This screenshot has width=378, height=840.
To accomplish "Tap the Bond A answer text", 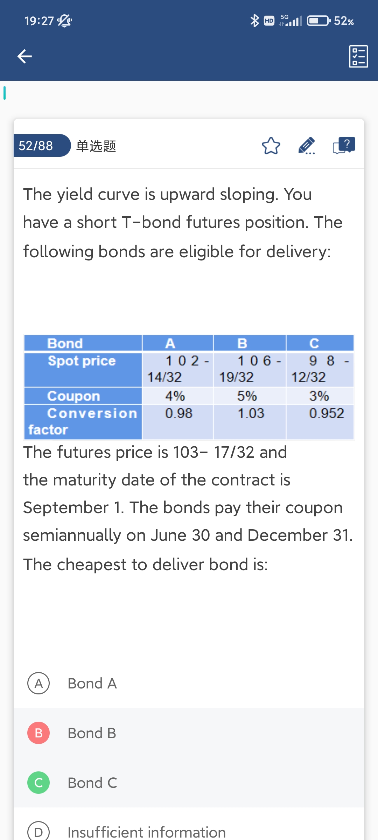I will [x=92, y=683].
